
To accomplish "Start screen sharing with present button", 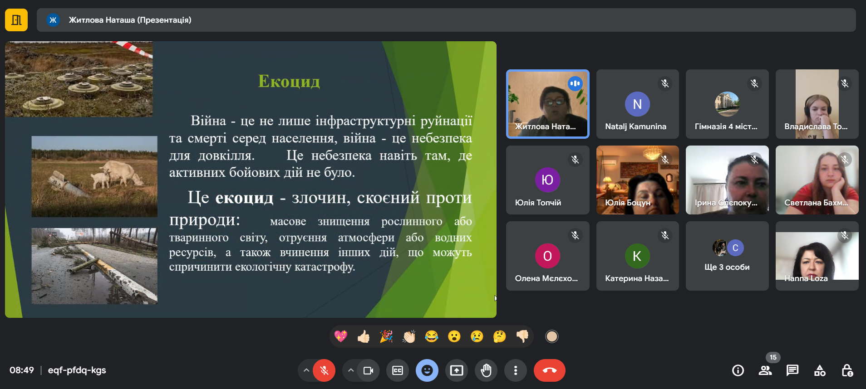I will [x=457, y=370].
